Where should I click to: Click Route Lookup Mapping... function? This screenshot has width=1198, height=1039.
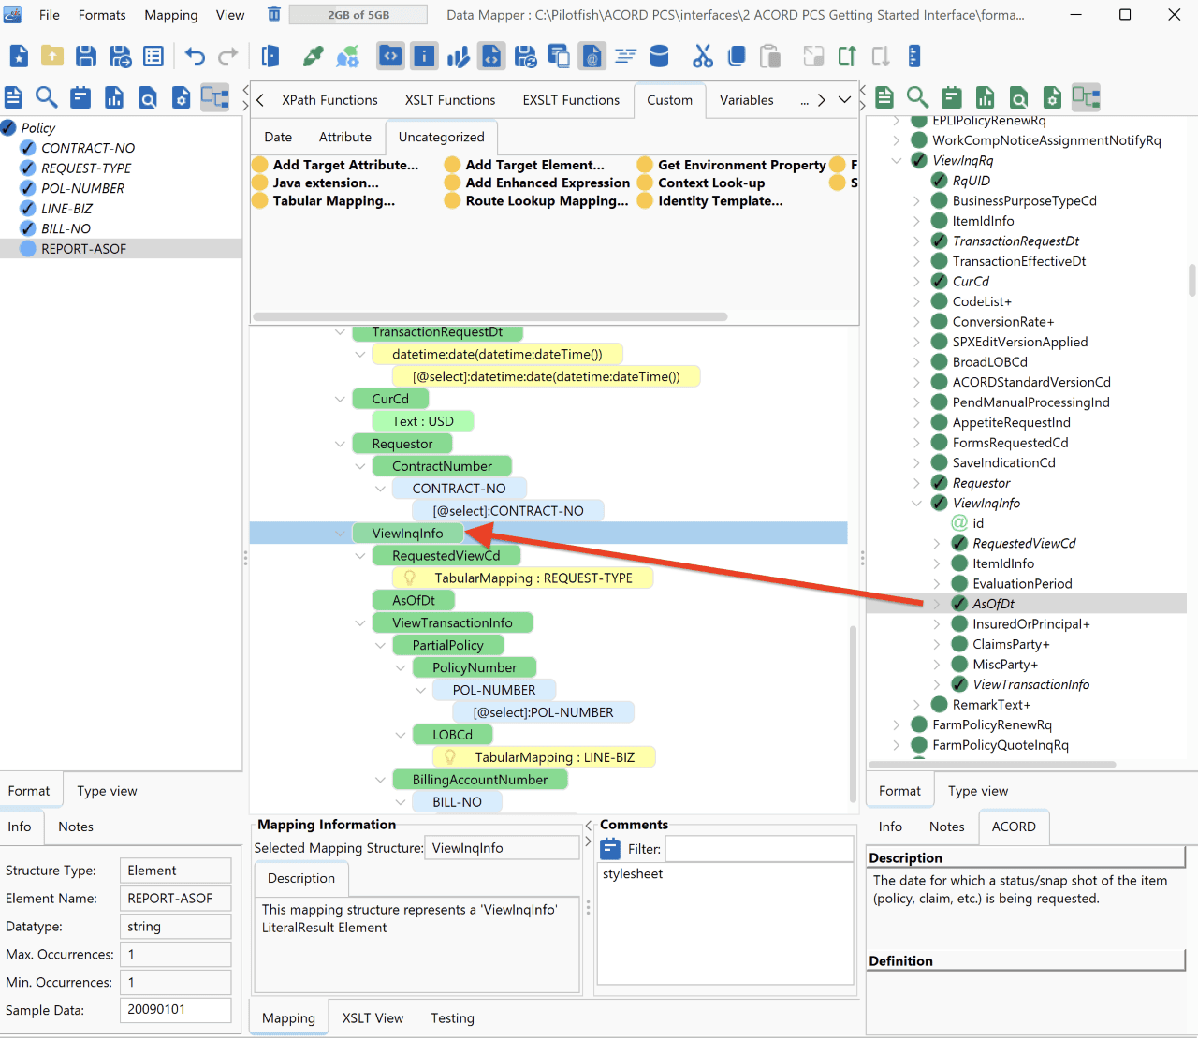point(537,200)
